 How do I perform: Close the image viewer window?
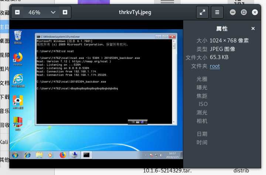pyautogui.click(x=255, y=12)
